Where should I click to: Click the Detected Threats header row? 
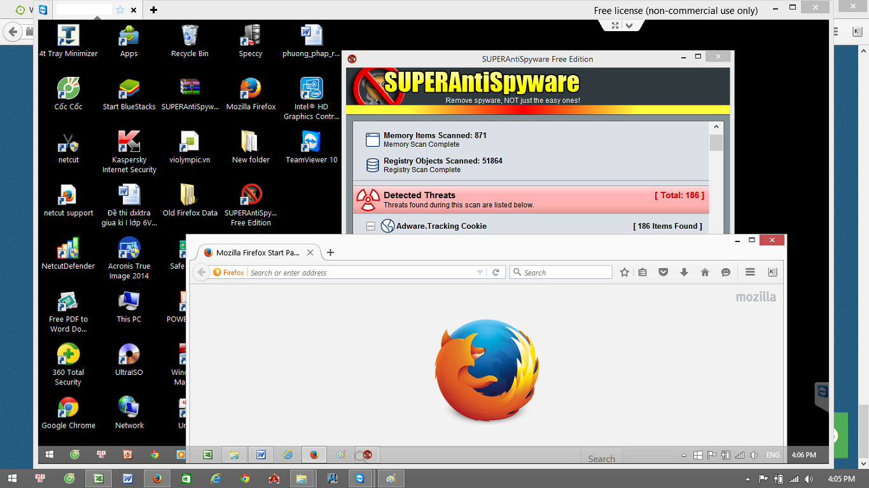(x=531, y=200)
